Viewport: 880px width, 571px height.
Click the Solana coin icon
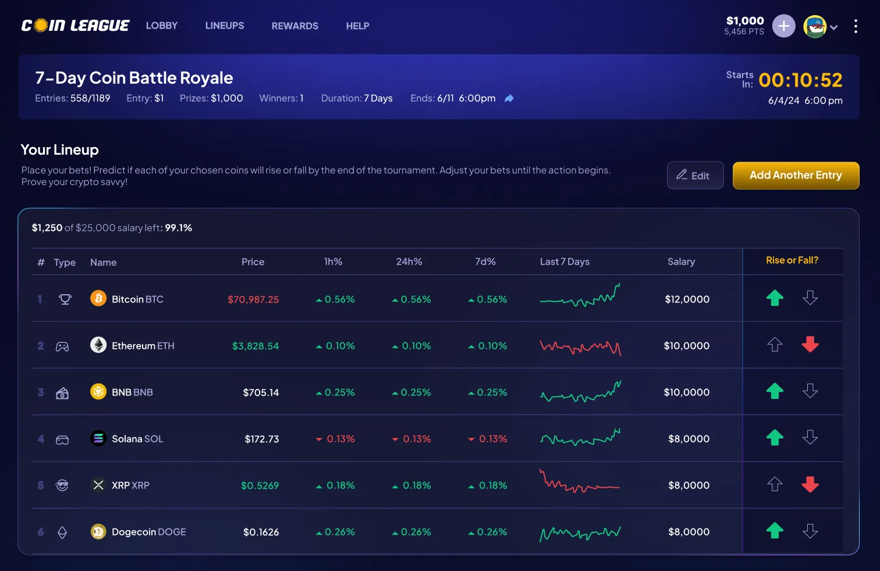tap(98, 438)
